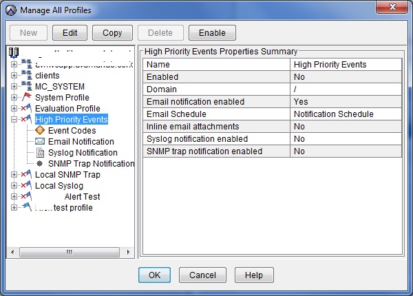This screenshot has height=296, width=413.
Task: Open Help for profiles
Action: 254,275
